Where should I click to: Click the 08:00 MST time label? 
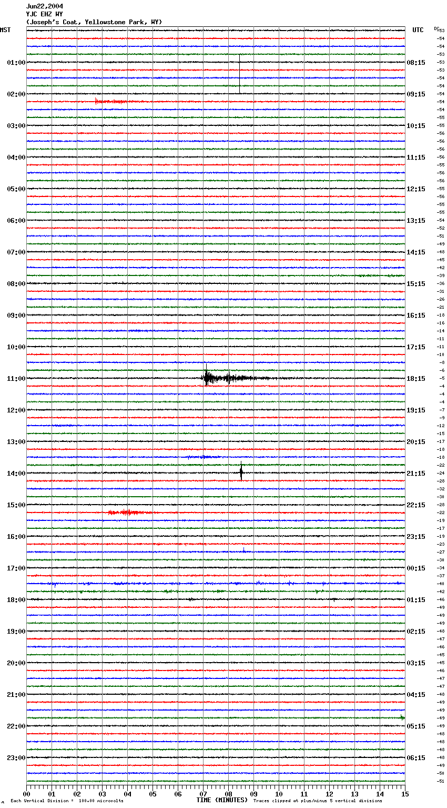16,284
